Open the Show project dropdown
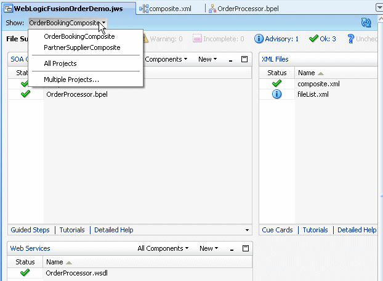Image resolution: width=383 pixels, height=281 pixels. [68, 23]
